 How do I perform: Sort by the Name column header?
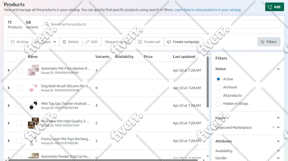click(33, 57)
